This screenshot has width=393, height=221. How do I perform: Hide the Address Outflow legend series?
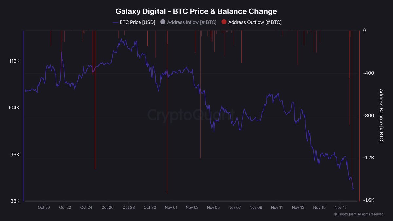[x=255, y=22]
